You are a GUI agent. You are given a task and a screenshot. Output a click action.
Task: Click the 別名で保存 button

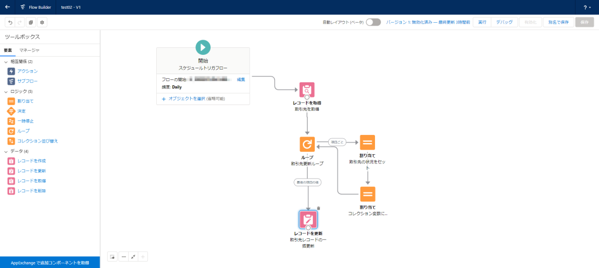pos(558,22)
